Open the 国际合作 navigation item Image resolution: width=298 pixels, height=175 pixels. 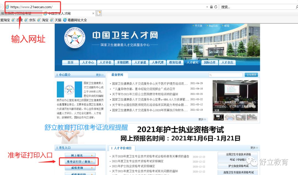[210, 63]
